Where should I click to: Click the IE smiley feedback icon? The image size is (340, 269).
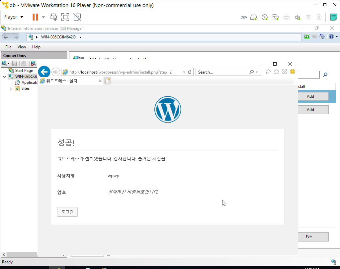pos(293,72)
